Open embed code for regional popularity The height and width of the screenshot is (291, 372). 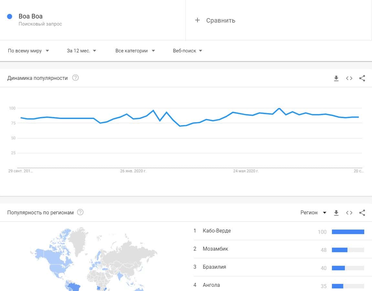click(x=349, y=213)
